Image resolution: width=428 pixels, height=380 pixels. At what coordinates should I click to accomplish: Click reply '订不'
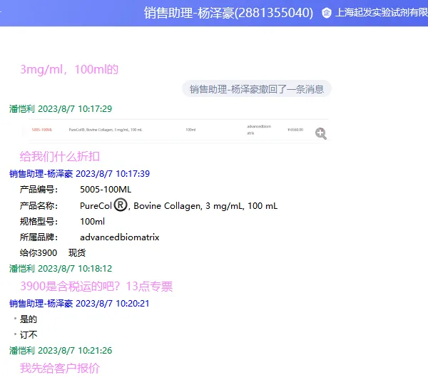29,334
